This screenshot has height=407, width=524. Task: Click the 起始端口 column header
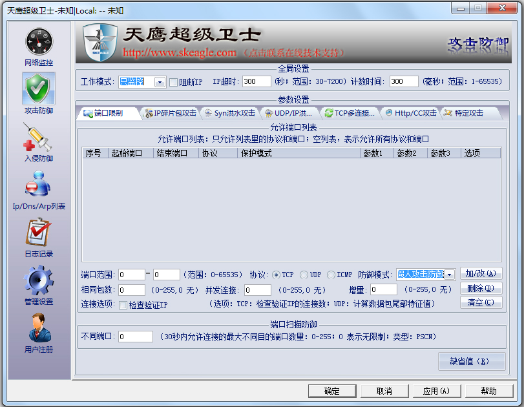point(131,153)
